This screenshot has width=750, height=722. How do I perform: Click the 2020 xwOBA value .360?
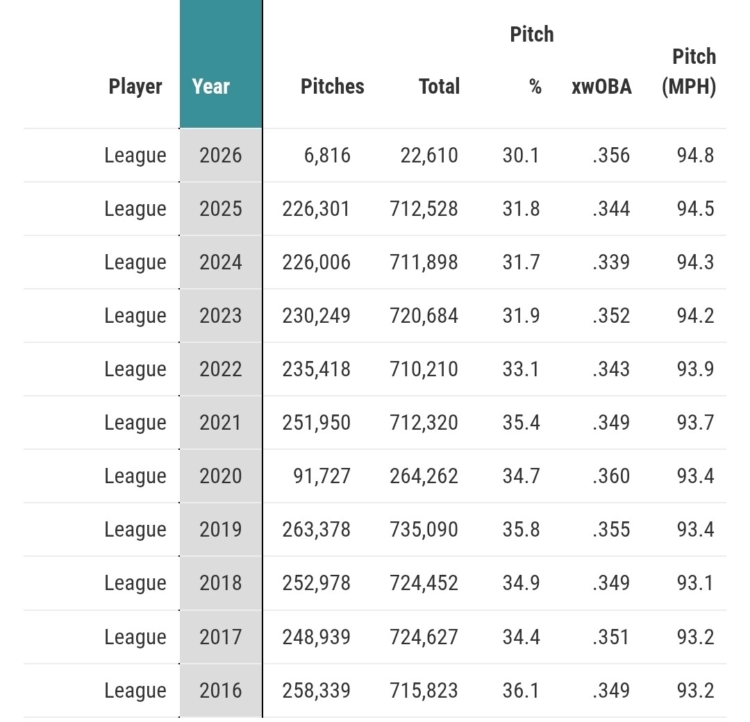pyautogui.click(x=611, y=476)
